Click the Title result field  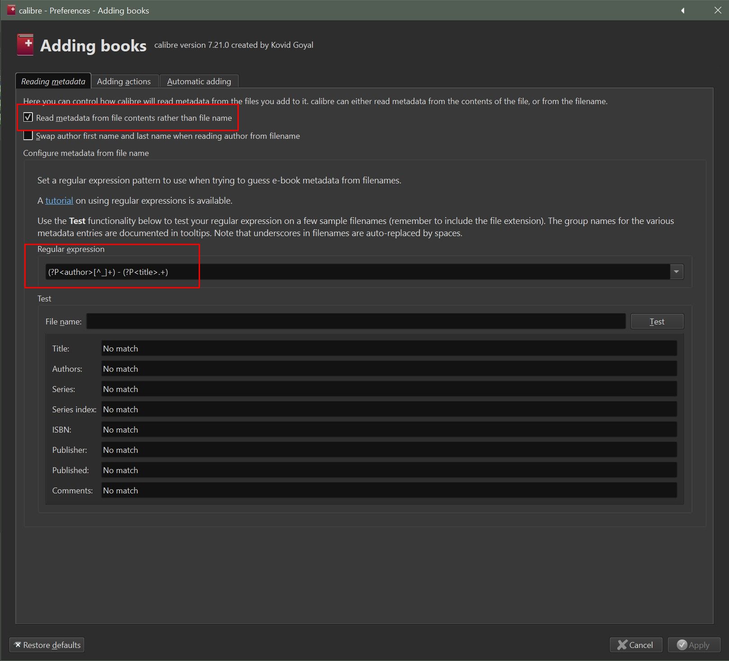pos(389,348)
